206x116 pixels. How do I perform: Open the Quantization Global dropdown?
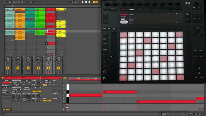[x=17, y=90]
